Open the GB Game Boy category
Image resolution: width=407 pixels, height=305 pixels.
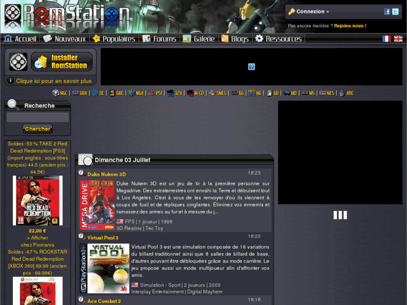pos(273,93)
